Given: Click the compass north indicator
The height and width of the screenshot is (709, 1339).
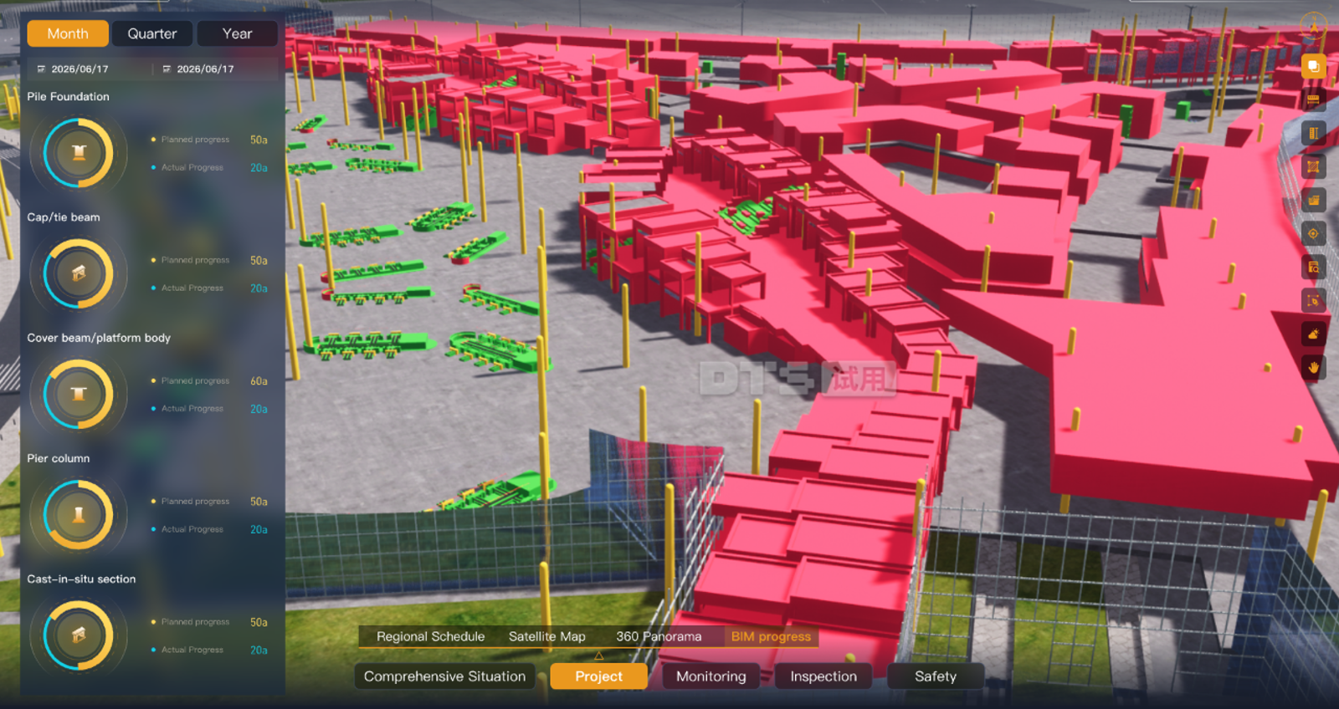Looking at the screenshot, I should point(1313,25).
